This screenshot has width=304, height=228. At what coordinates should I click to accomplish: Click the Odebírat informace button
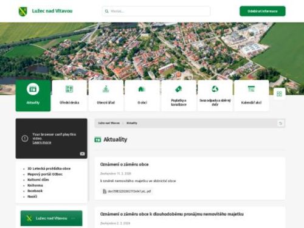pyautogui.click(x=263, y=11)
